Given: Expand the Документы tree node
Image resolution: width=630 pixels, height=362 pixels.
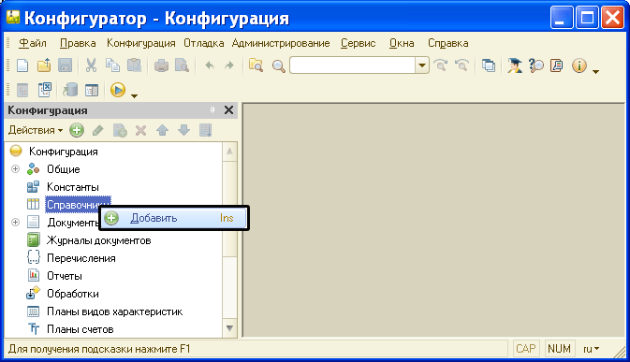Looking at the screenshot, I should click(15, 222).
